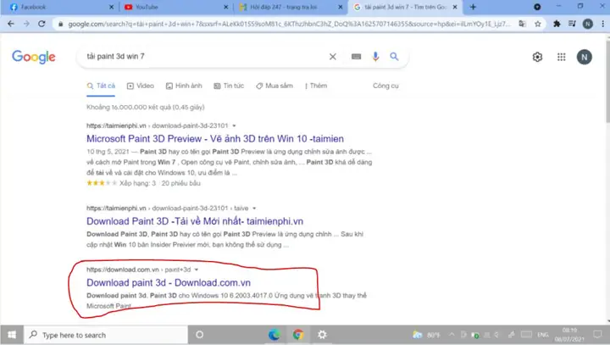The width and height of the screenshot is (610, 345).
Task: Click the Cortana circle on taskbar
Action: point(200,335)
